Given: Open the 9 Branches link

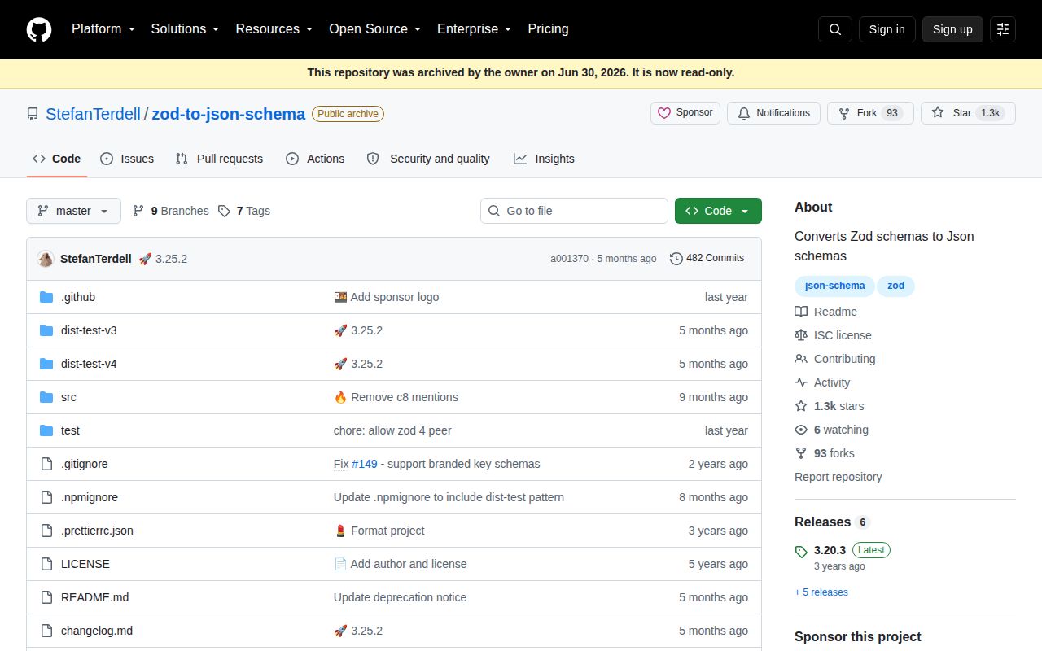Looking at the screenshot, I should [170, 211].
